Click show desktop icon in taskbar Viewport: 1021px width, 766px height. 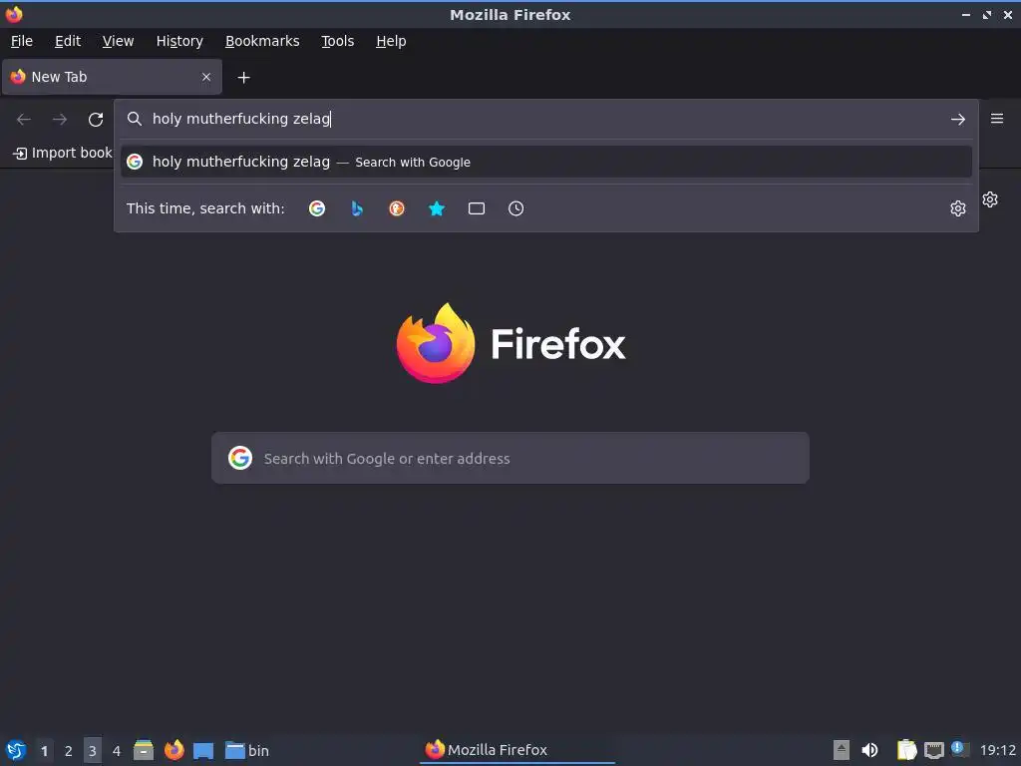click(203, 750)
